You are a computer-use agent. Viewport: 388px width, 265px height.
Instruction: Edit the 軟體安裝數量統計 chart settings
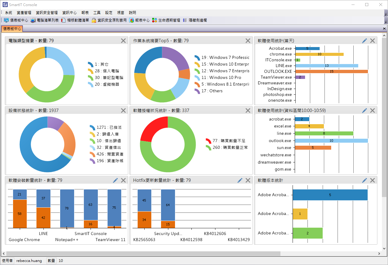[115, 180]
